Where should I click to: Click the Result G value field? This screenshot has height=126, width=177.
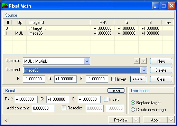click(x=58, y=99)
